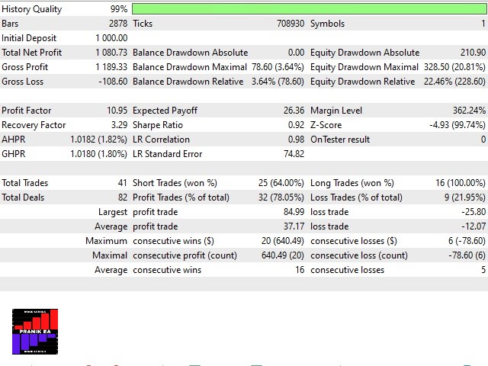Select the Equity Drawdown Maximal value
Image resolution: width=488 pixels, height=366 pixels.
coord(452,67)
